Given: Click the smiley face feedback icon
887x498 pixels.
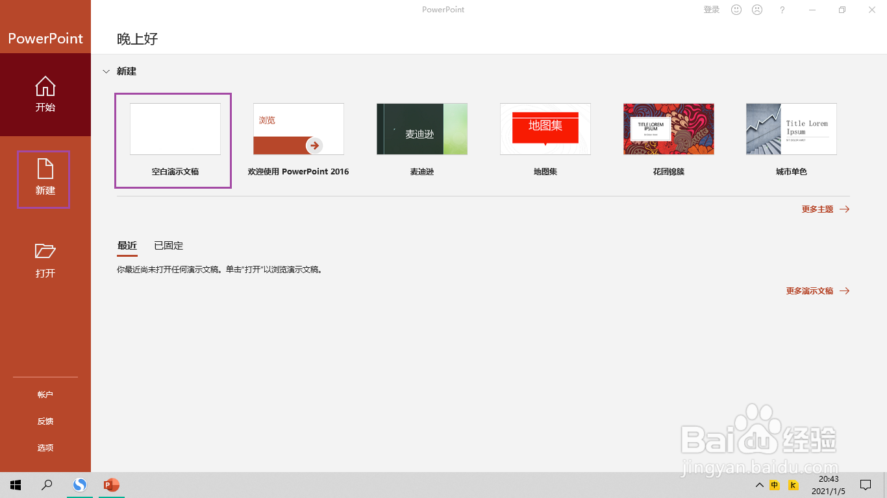Looking at the screenshot, I should point(736,10).
